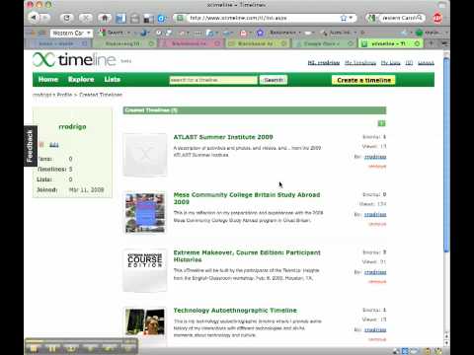Open the address bar history dropdown arrow
The width and height of the screenshot is (474, 355).
pyautogui.click(x=351, y=18)
